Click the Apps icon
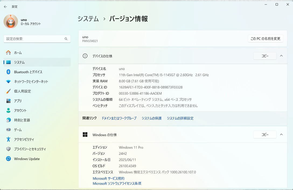The width and height of the screenshot is (293, 190). coord(8,101)
